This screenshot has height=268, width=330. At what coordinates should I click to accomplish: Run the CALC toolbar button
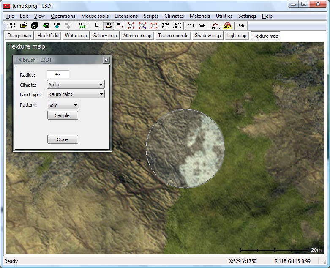pos(82,26)
